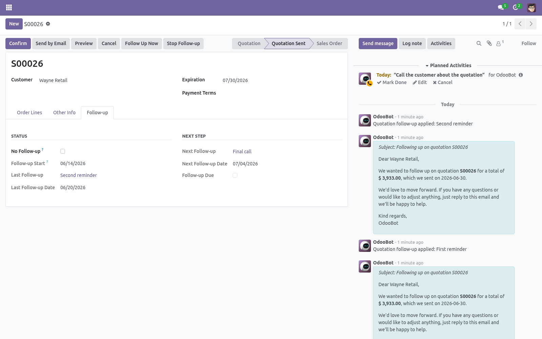Open the main apps grid menu

click(x=9, y=7)
